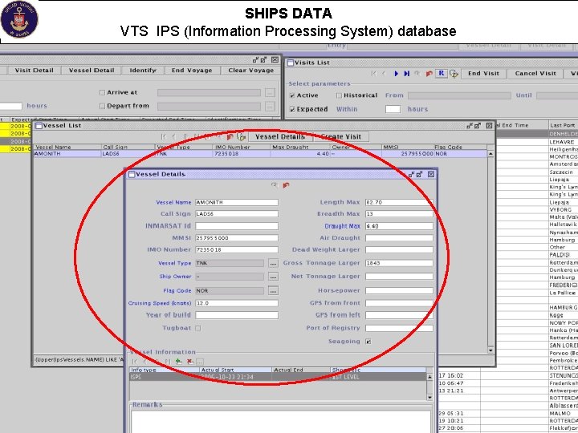Screen dimensions: 578x433
Task: Click the Within hours field in Visits List
Action: coord(393,109)
